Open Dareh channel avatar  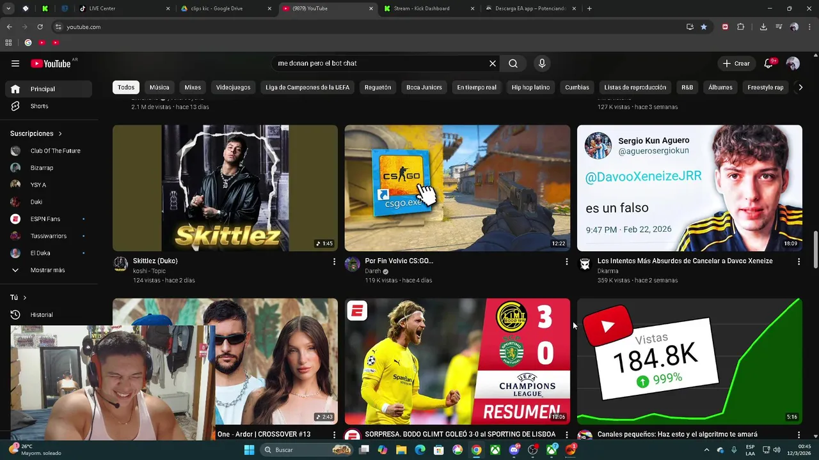353,264
